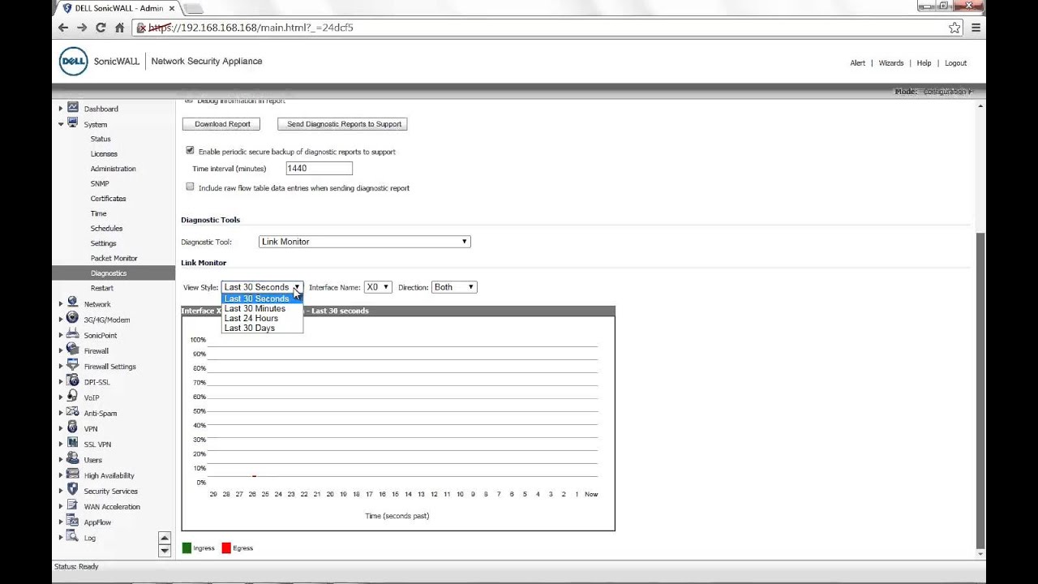
Task: Select Last 30 Days option
Action: (x=262, y=328)
